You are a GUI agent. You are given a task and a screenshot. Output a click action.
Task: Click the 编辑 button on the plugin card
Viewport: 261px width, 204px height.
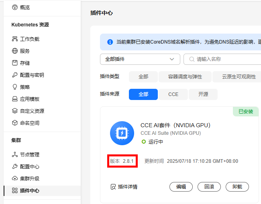point(181,187)
